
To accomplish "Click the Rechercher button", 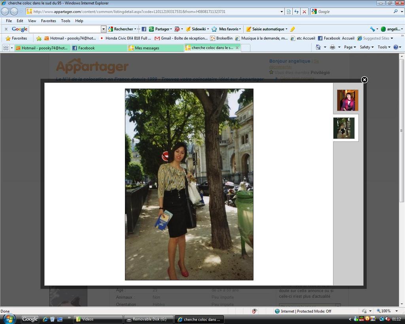I will coord(122,29).
